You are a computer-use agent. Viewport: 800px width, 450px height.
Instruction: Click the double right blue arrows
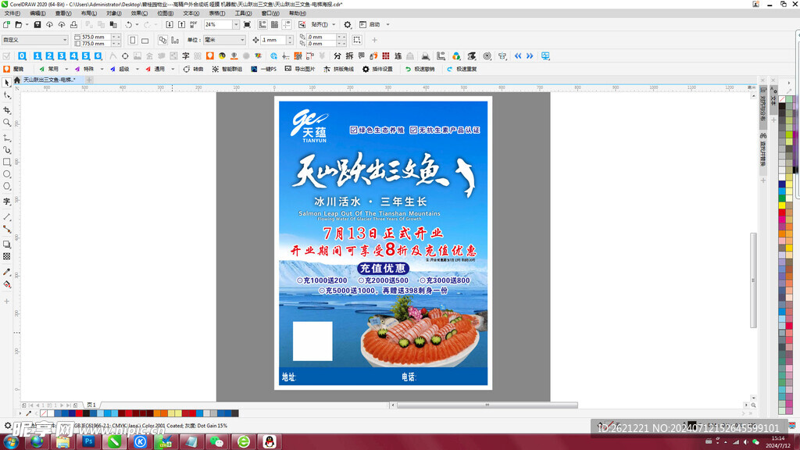(x=530, y=56)
